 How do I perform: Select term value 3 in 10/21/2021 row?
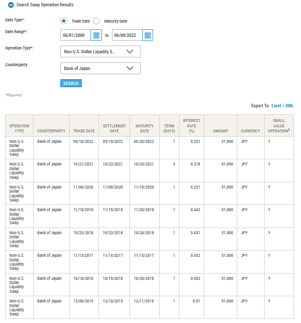tap(174, 164)
